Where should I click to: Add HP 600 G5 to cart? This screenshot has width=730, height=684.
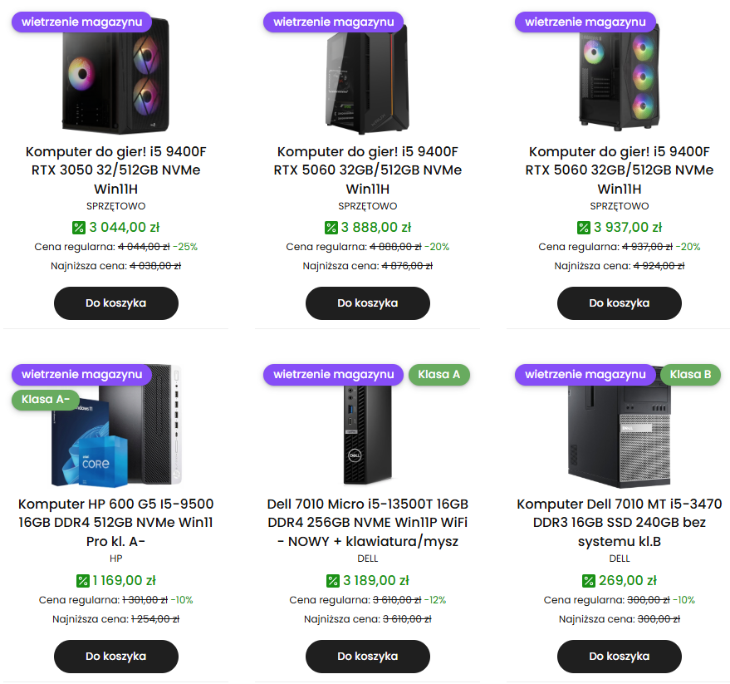(115, 657)
